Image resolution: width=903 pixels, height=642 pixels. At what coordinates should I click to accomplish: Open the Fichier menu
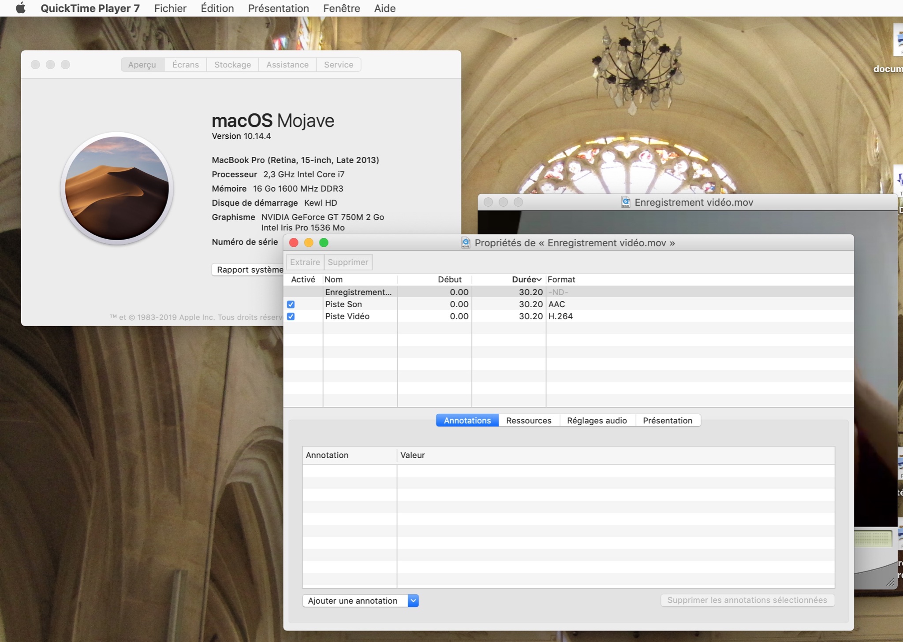(170, 8)
